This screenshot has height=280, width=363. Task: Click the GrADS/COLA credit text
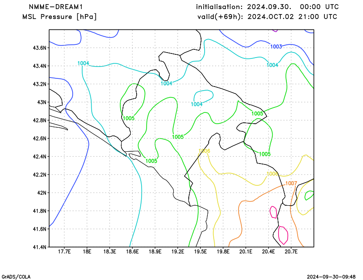click(x=16, y=277)
